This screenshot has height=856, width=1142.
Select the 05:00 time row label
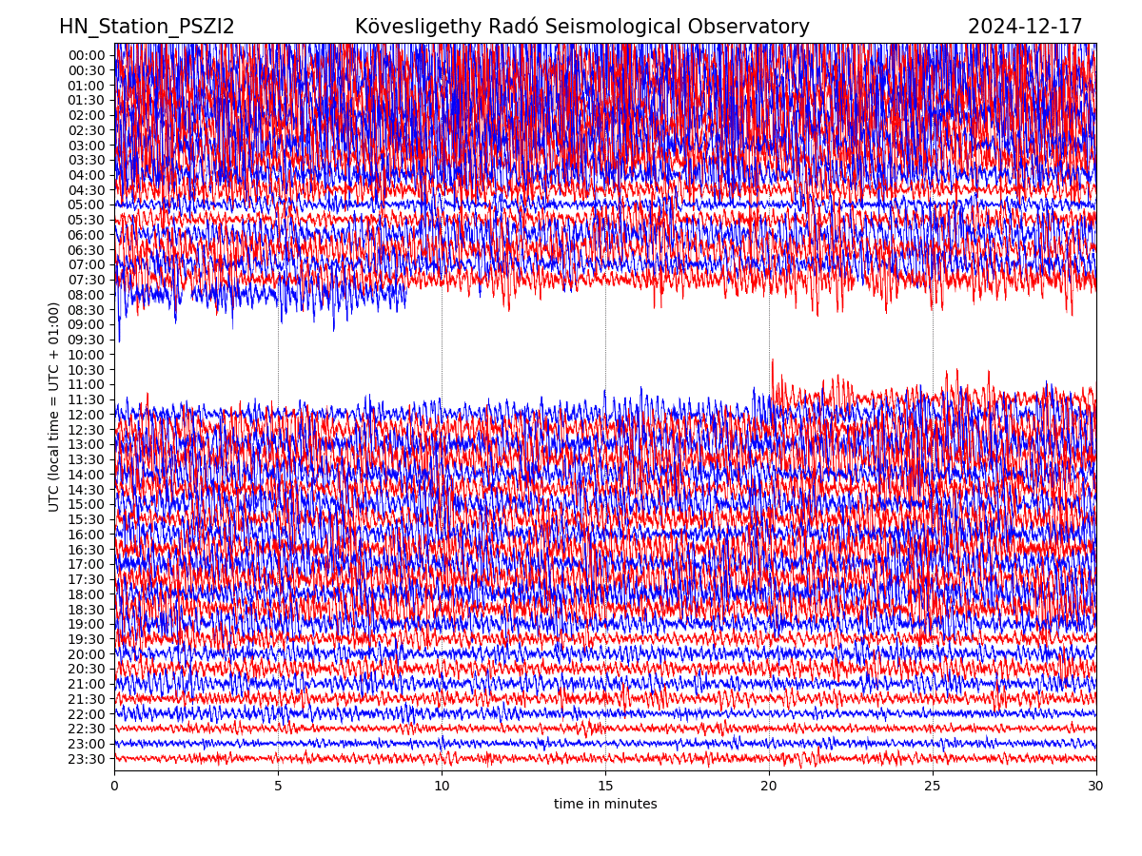pos(86,204)
